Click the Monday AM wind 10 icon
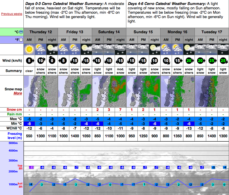The height and width of the screenshot is (195, 229). 166,61
